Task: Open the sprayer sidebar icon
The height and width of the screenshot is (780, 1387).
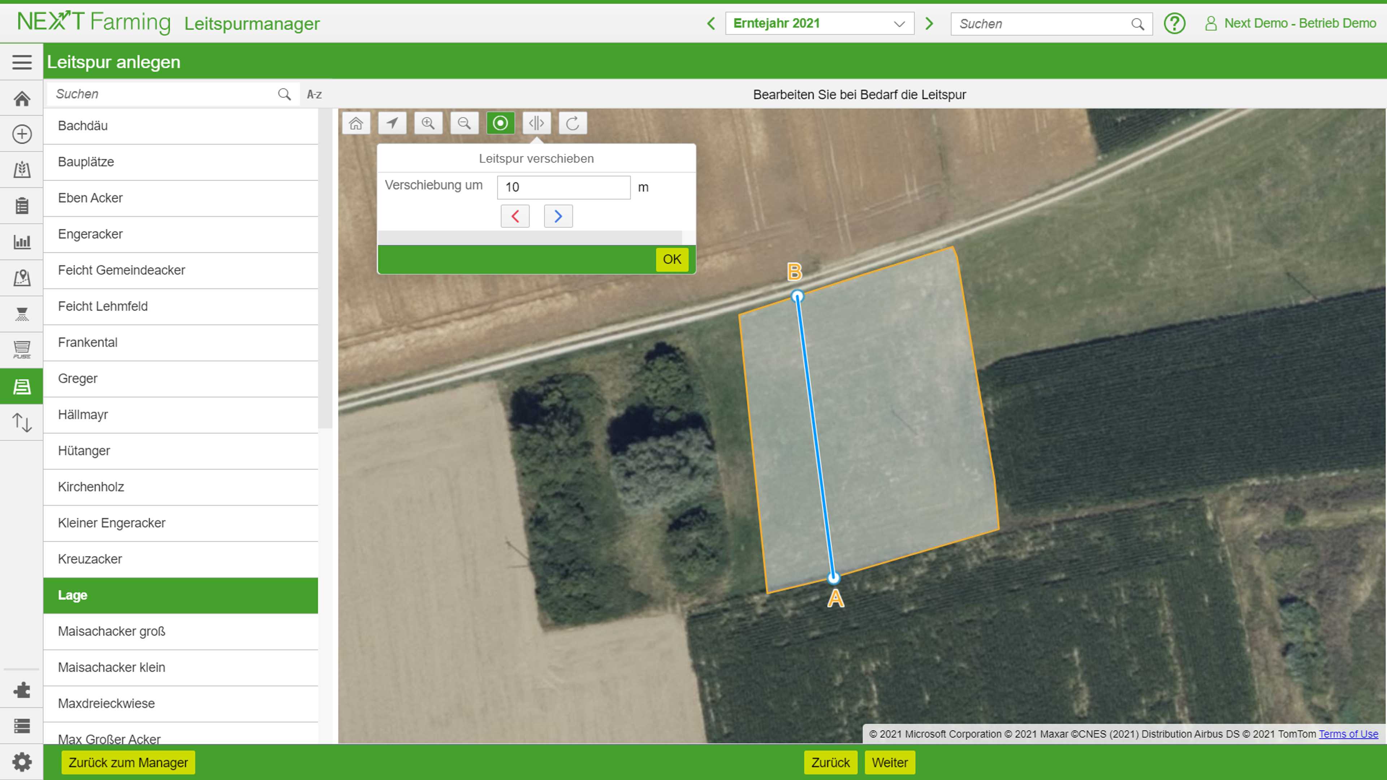Action: tap(22, 314)
